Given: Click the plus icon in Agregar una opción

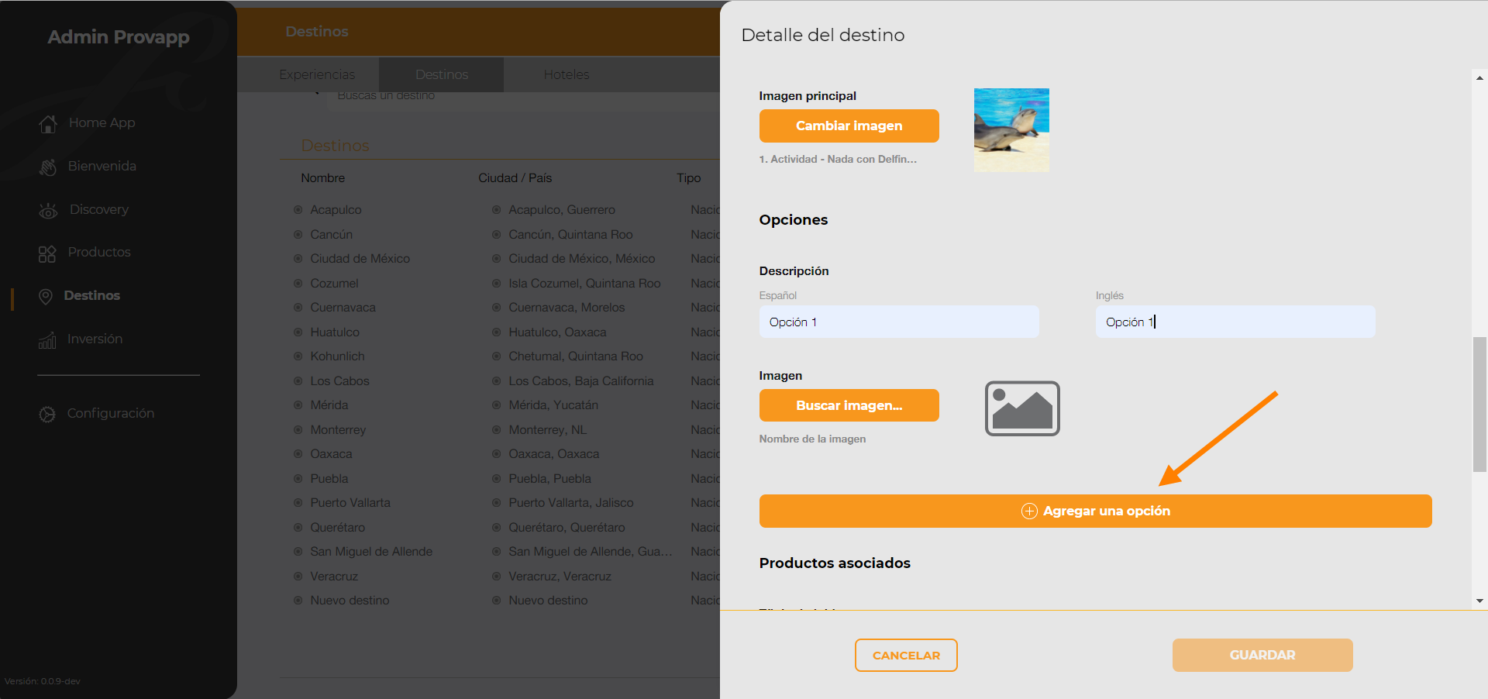Looking at the screenshot, I should click(1029, 511).
